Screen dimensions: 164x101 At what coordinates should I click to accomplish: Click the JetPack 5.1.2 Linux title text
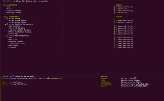click(x=26, y=1)
